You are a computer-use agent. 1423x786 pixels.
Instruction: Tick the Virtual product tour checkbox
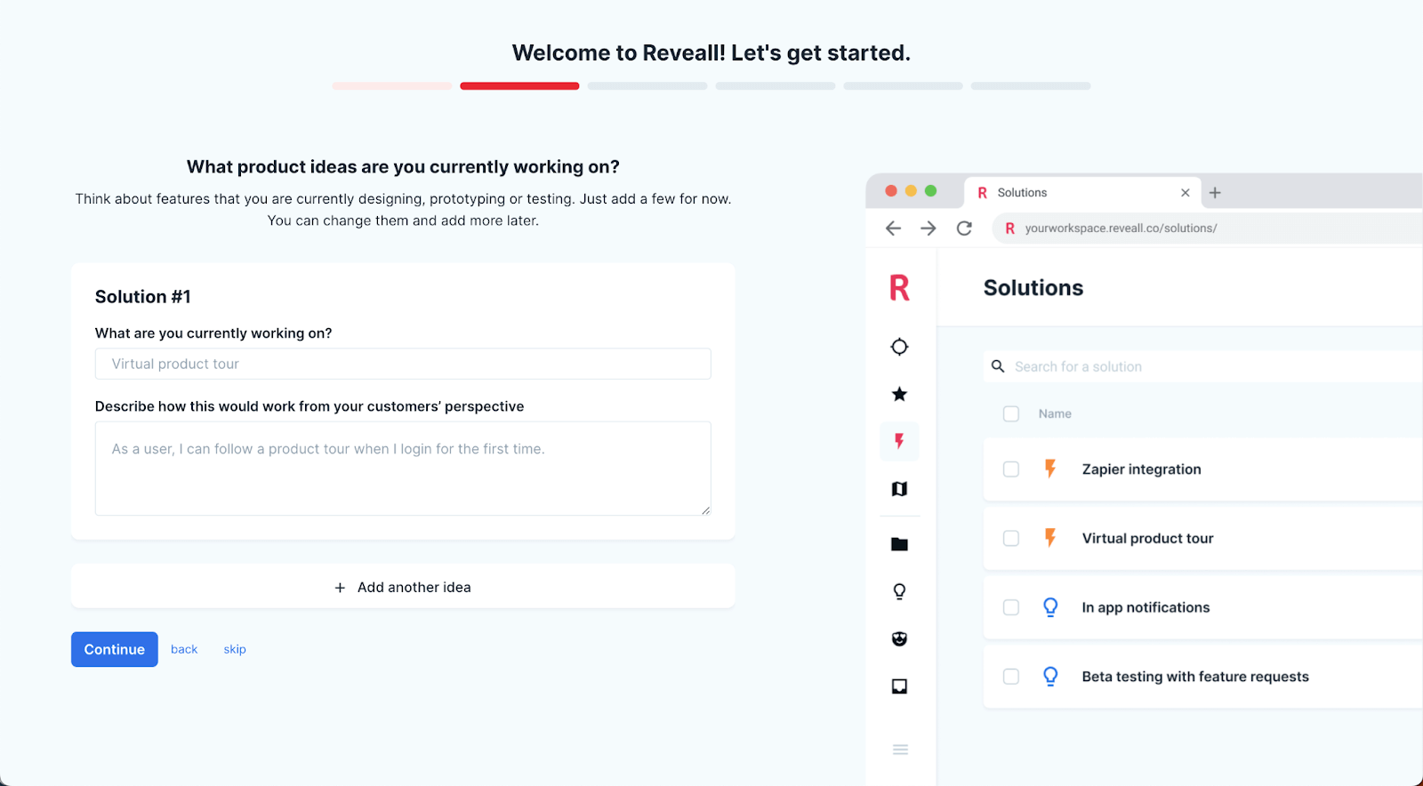pyautogui.click(x=1011, y=539)
